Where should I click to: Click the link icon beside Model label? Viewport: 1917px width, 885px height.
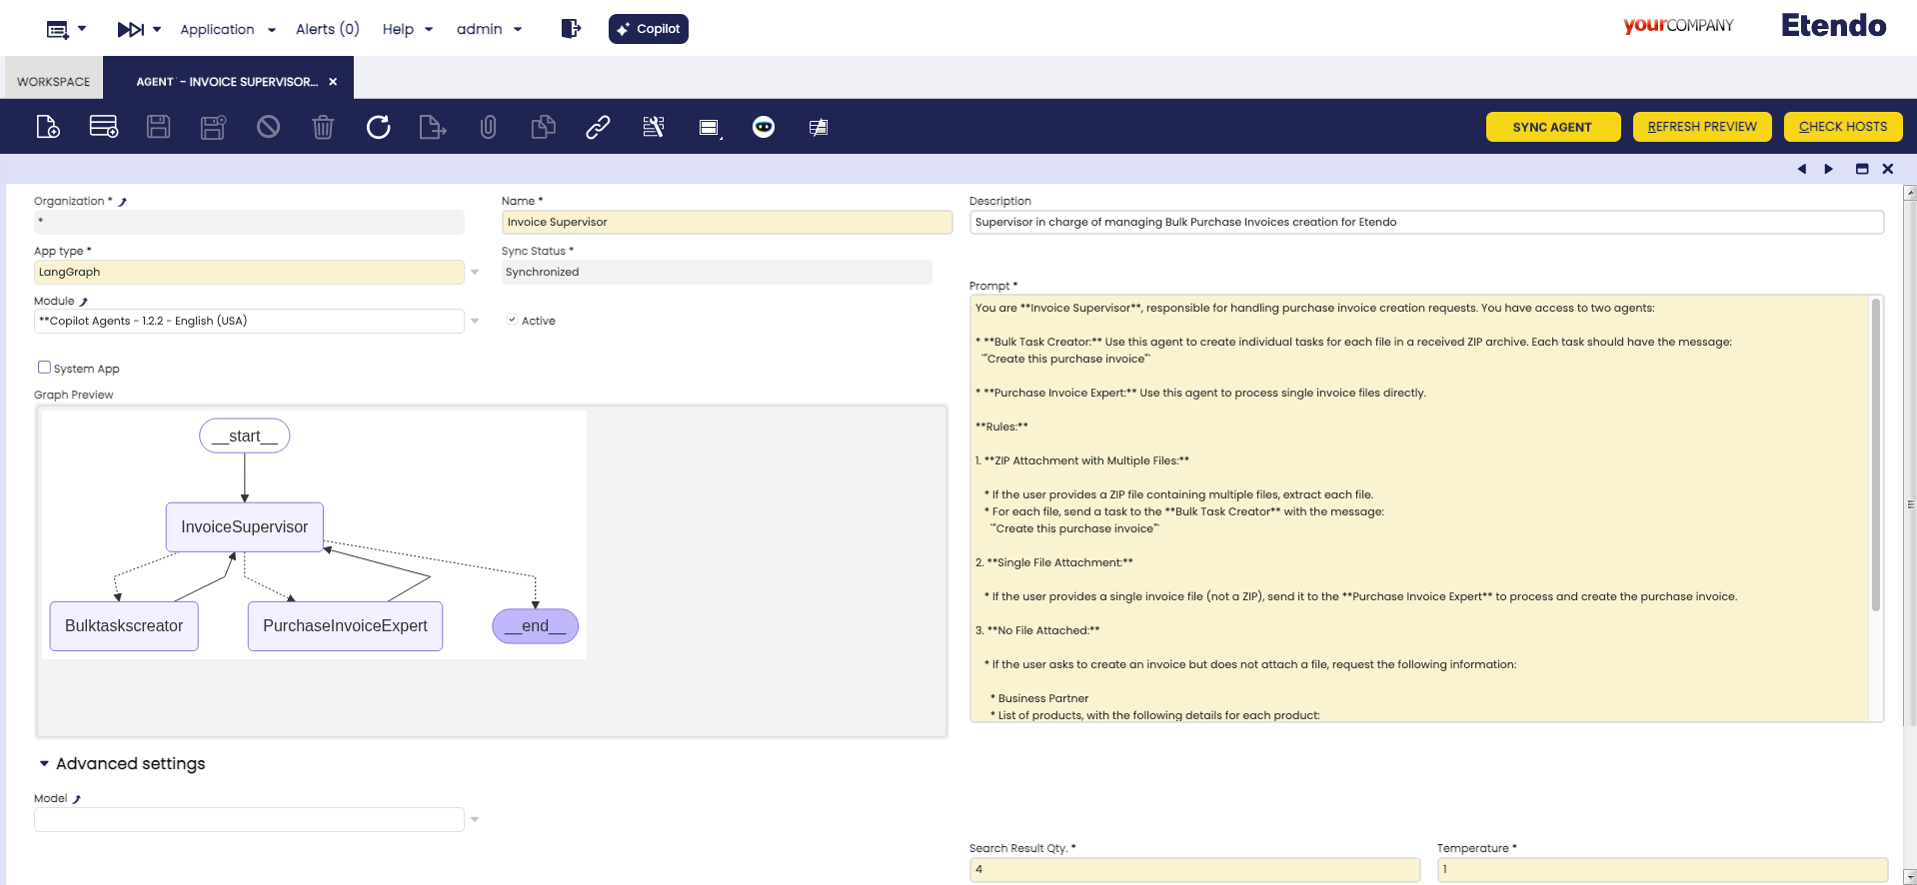(x=76, y=799)
